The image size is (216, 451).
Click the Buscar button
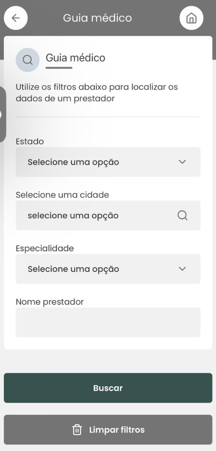click(x=108, y=388)
